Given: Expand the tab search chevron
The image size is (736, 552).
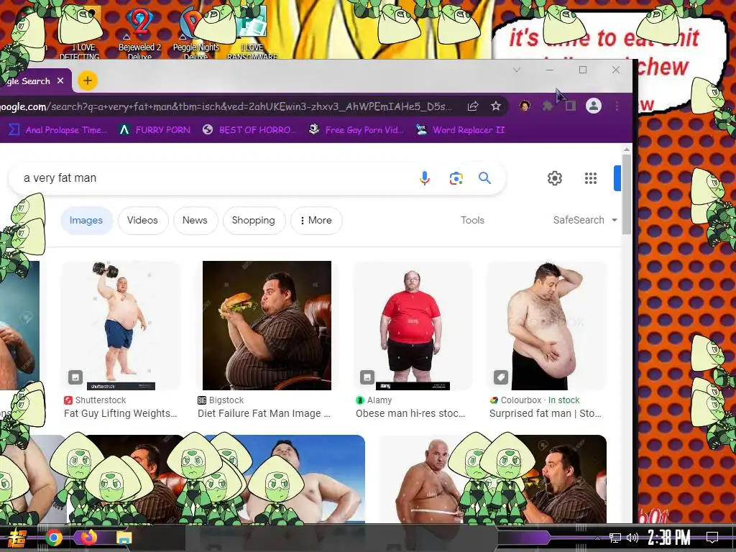Looking at the screenshot, I should (517, 70).
